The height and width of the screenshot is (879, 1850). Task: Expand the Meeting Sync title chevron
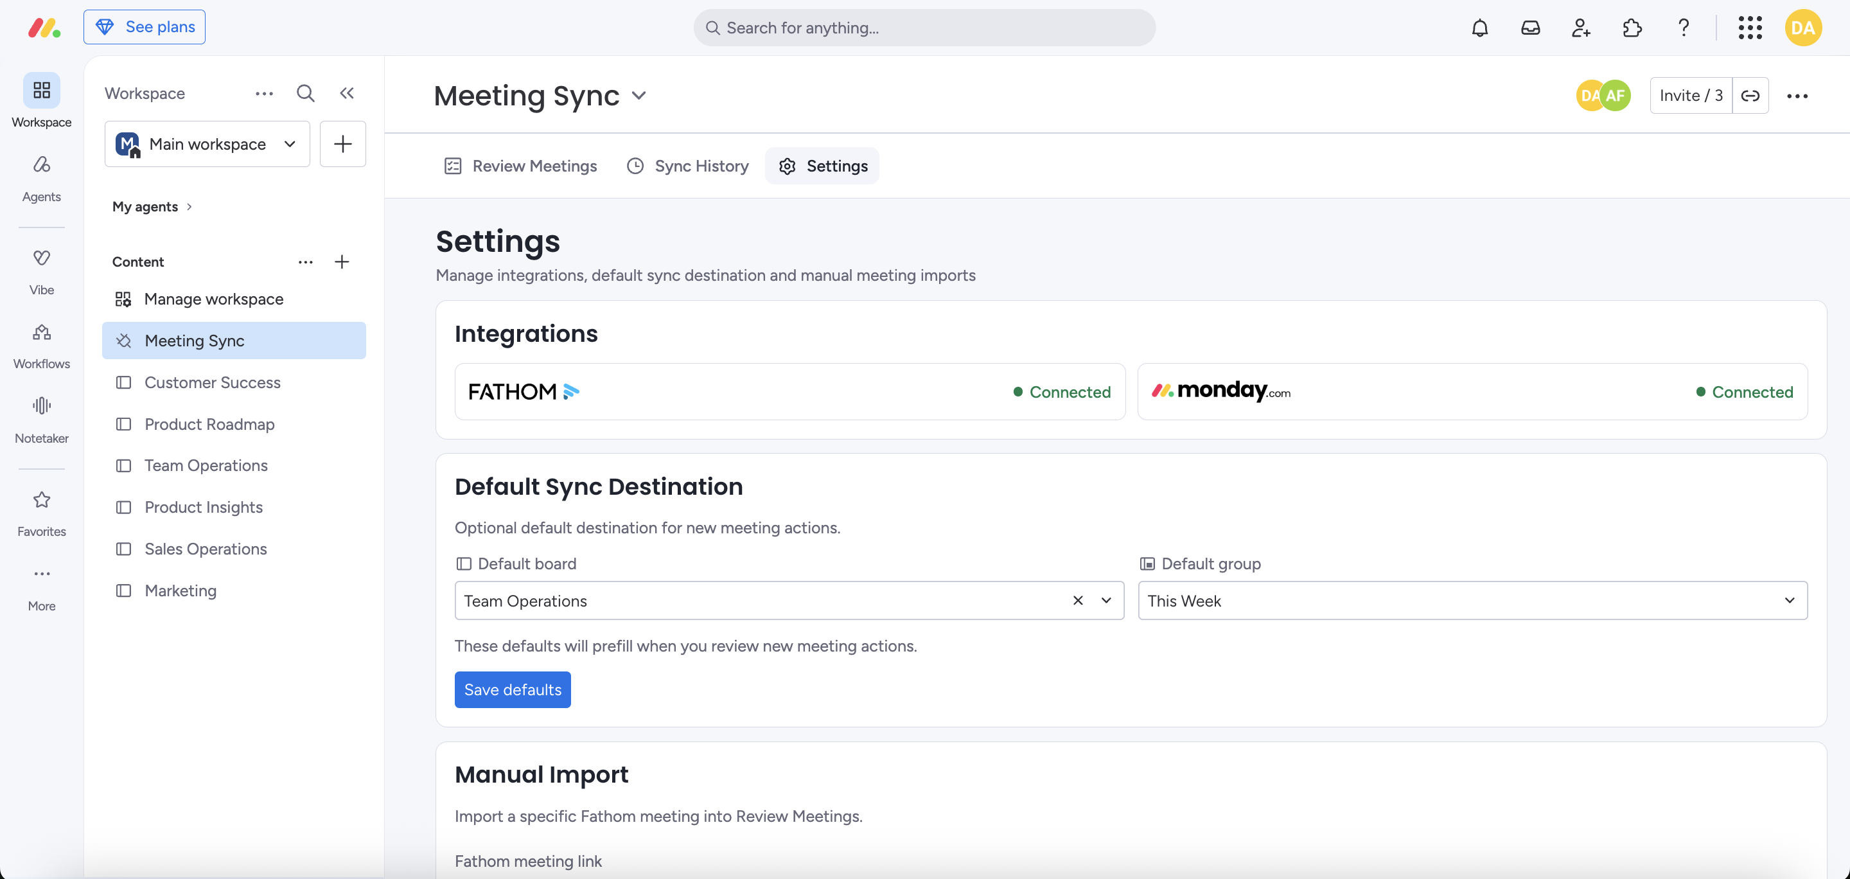(x=639, y=96)
